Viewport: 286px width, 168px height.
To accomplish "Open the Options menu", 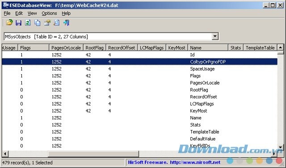I will (x=49, y=13).
